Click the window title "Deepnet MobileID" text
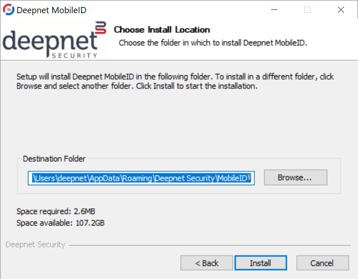This screenshot has height=279, width=358. coord(51,10)
